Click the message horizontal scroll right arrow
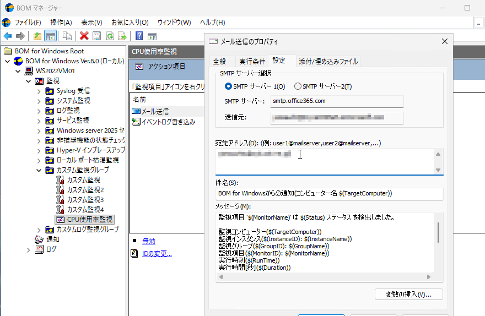This screenshot has height=316, width=485. (x=429, y=277)
